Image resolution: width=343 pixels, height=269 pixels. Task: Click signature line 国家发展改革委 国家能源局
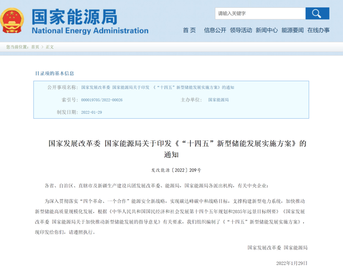(x=277, y=248)
